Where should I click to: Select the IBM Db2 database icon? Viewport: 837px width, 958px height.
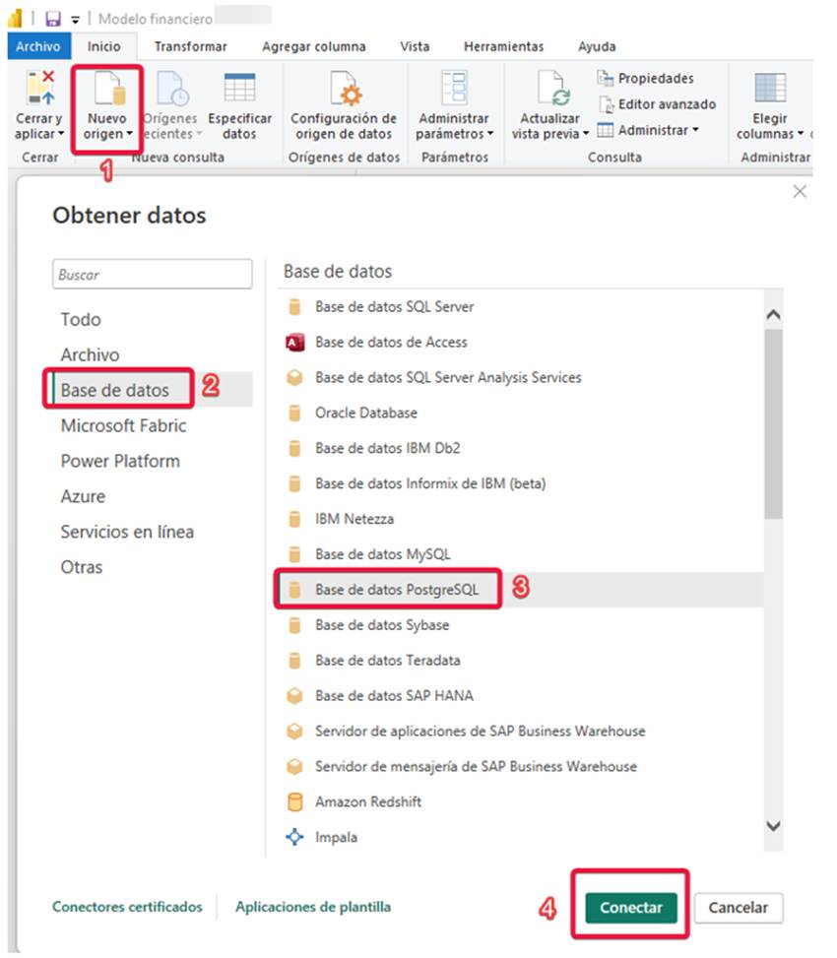[294, 448]
